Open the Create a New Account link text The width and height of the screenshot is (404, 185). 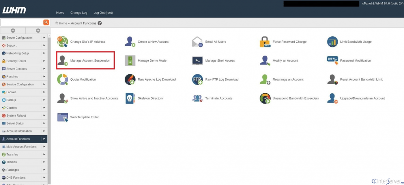click(153, 42)
